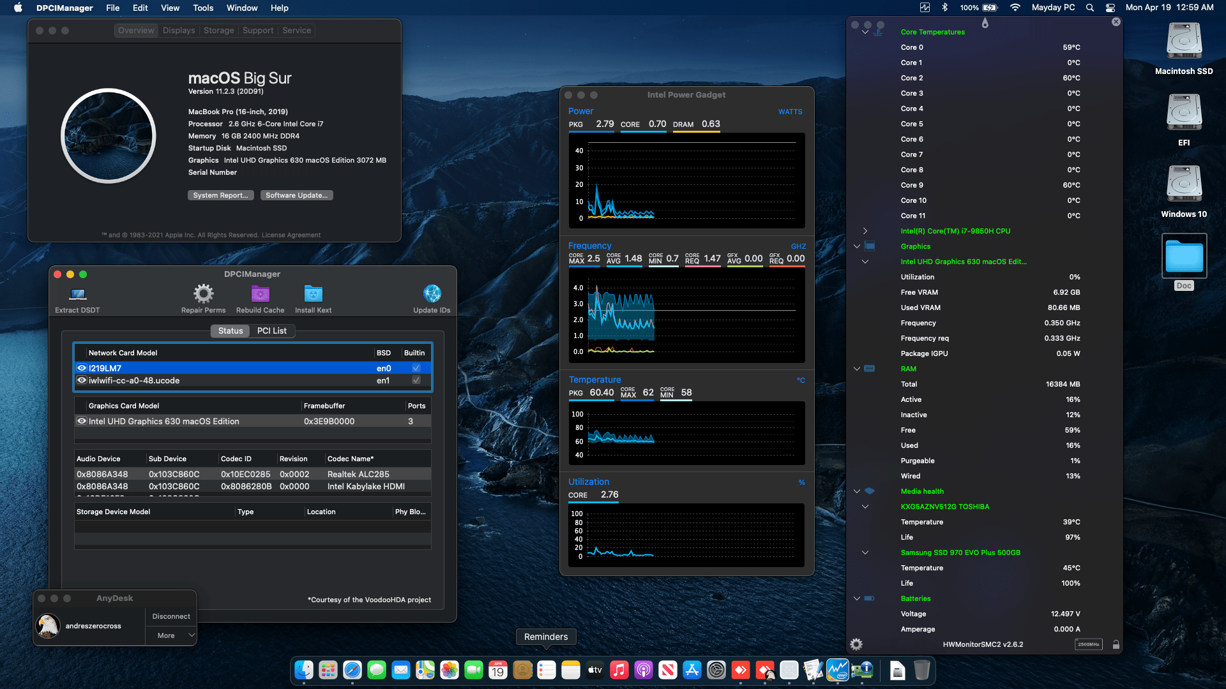
Task: Open the File menu
Action: [x=113, y=8]
